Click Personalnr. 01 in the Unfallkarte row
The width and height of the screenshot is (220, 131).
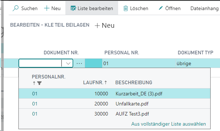35,104
